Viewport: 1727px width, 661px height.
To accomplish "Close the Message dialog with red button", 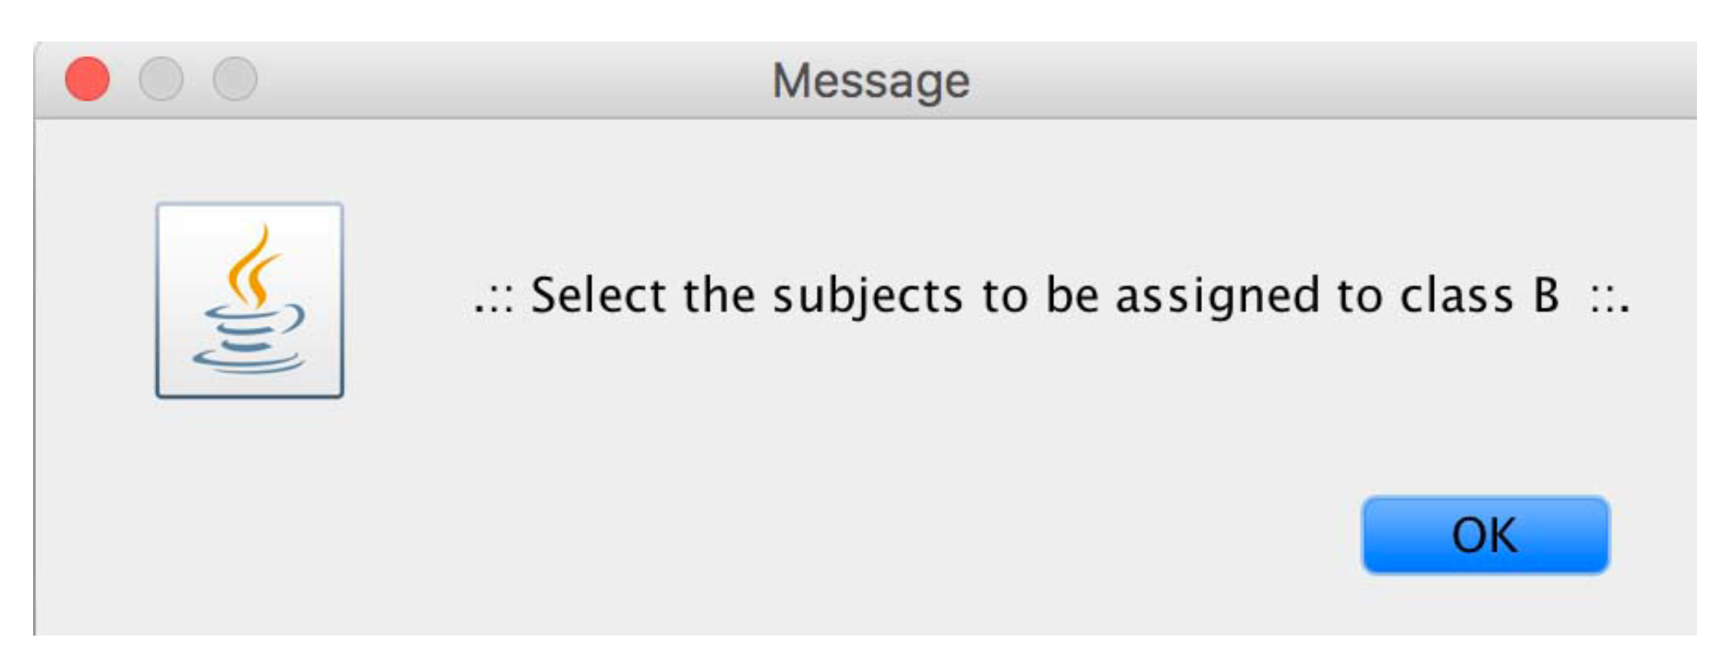I will (88, 79).
